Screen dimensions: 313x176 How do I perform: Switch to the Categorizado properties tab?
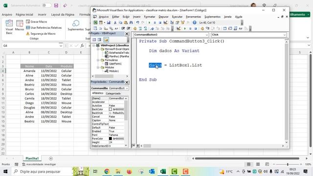pyautogui.click(x=113, y=93)
